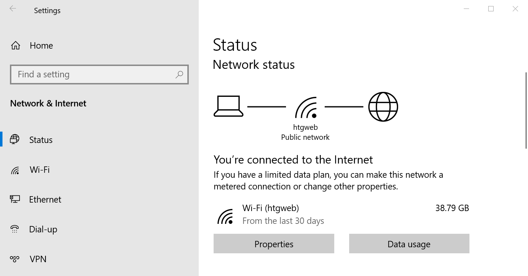Screen dimensions: 528x276
Task: Select the Ethernet adapter icon
Action: click(15, 199)
